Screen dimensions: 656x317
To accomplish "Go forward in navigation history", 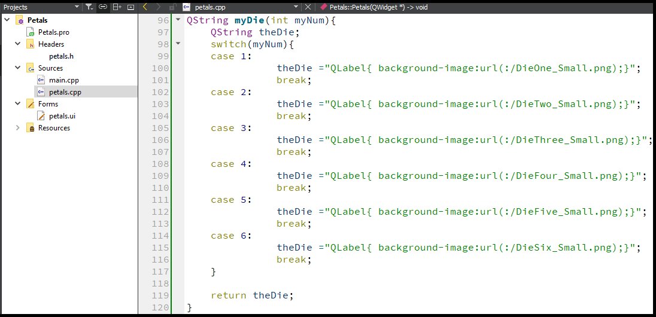I will coord(158,7).
